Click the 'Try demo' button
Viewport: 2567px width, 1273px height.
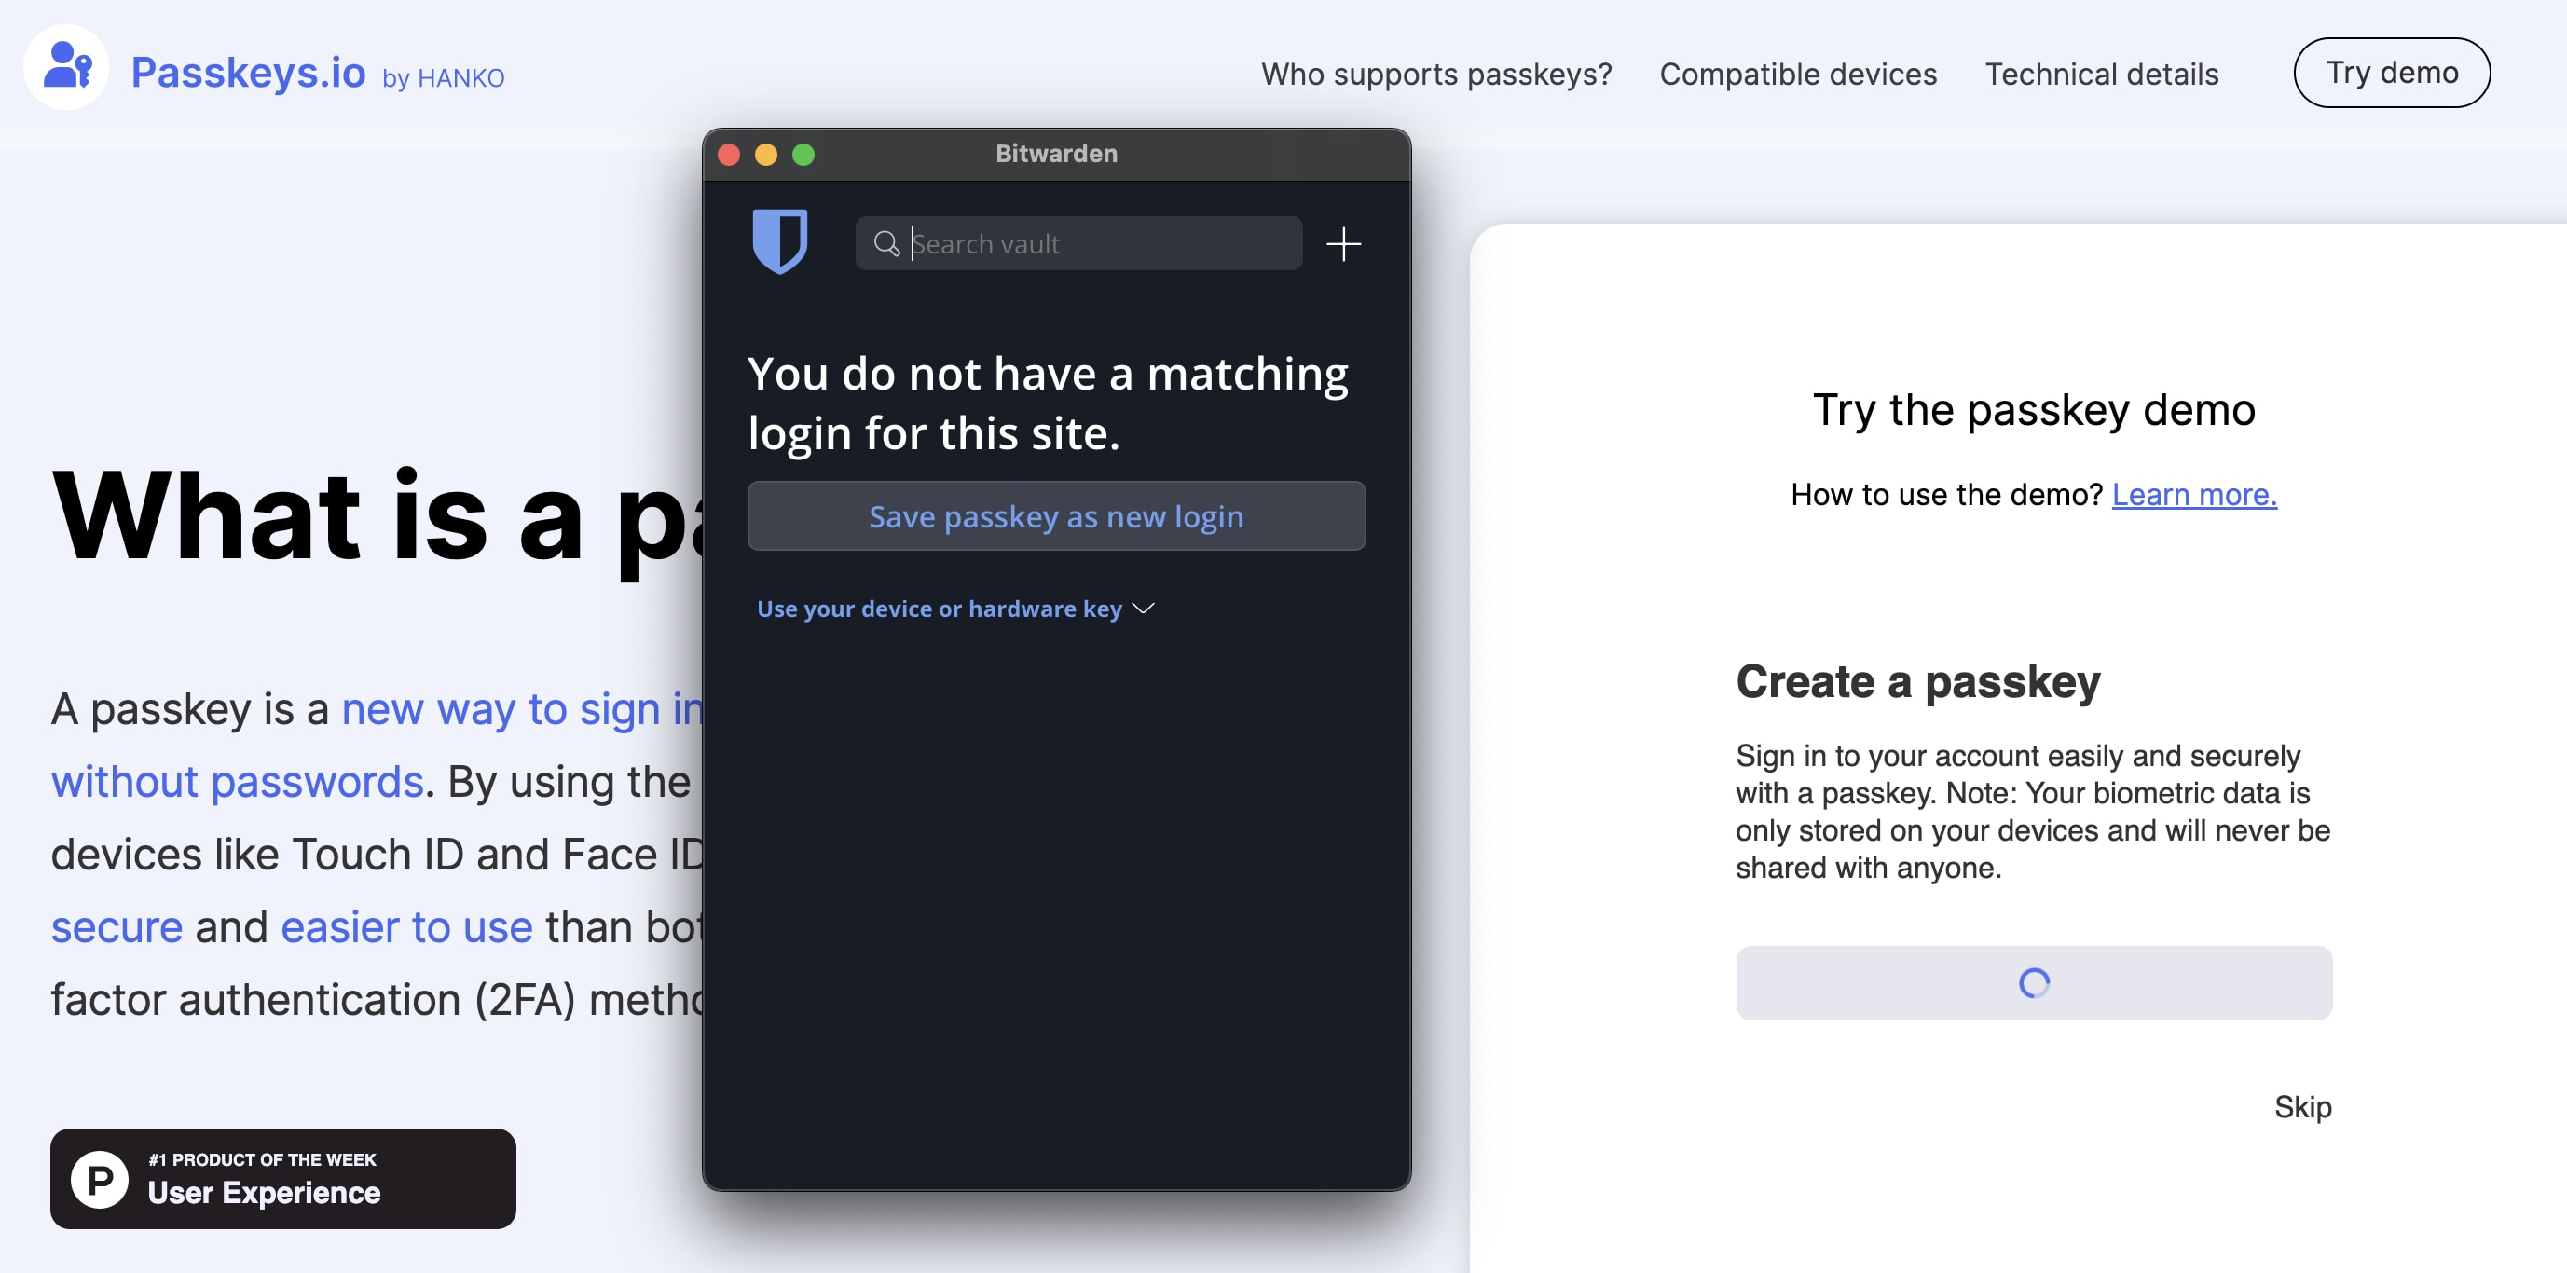coord(2394,72)
